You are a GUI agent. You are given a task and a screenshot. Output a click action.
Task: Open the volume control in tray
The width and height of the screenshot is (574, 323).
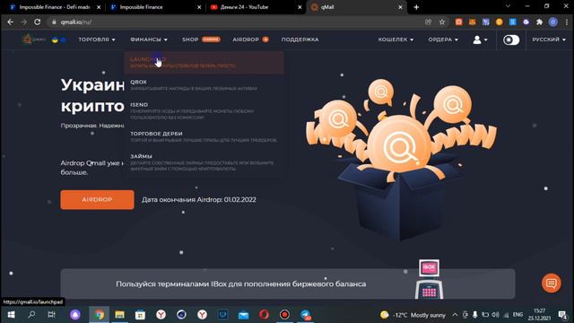[495, 315]
